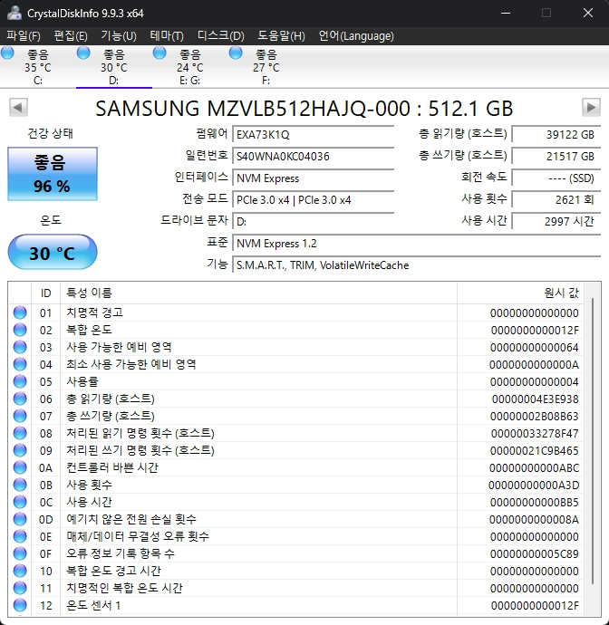Select the E: G: drive tab at 24 °C
609x625 pixels.
point(189,67)
